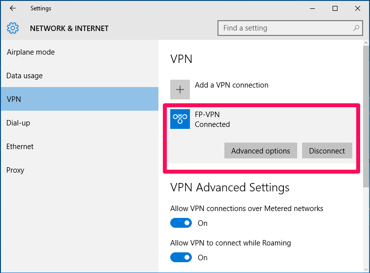Image resolution: width=370 pixels, height=273 pixels.
Task: Toggle VPN over Metered networks switch
Action: (181, 223)
